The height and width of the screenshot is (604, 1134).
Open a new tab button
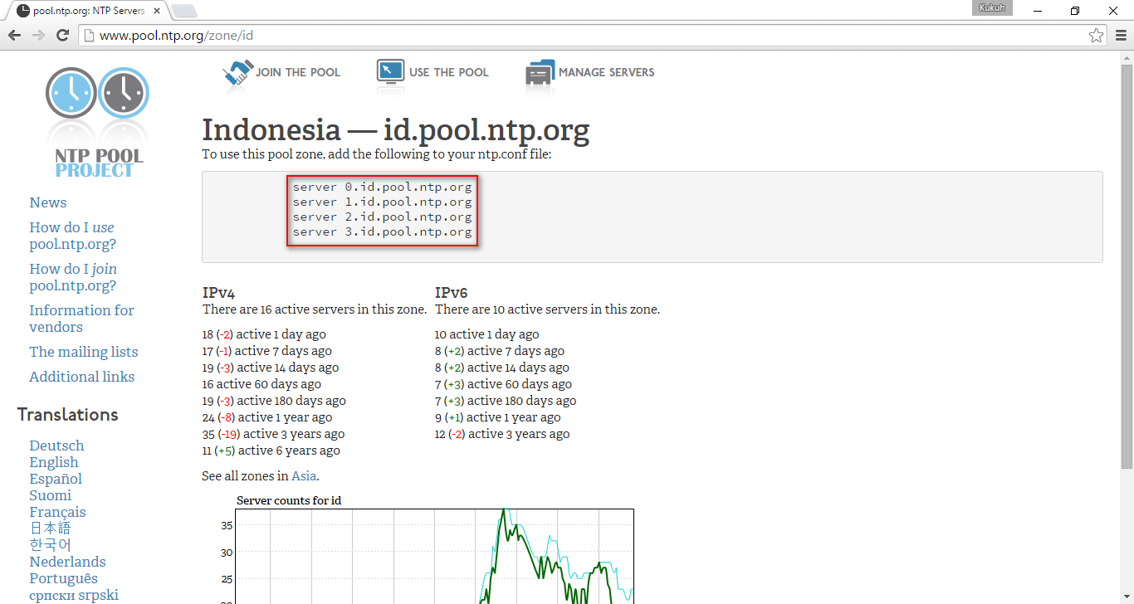coord(183,11)
